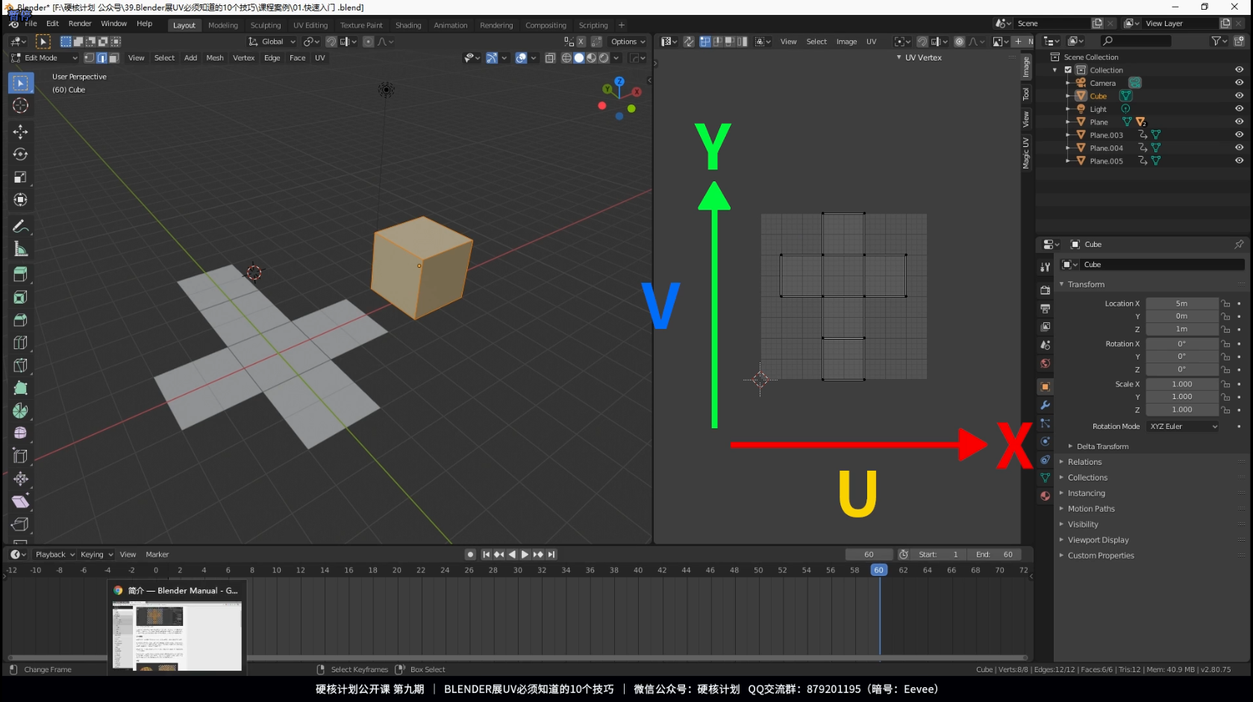This screenshot has width=1253, height=702.
Task: Open the Modifier properties tab (wrench icon)
Action: [1045, 405]
